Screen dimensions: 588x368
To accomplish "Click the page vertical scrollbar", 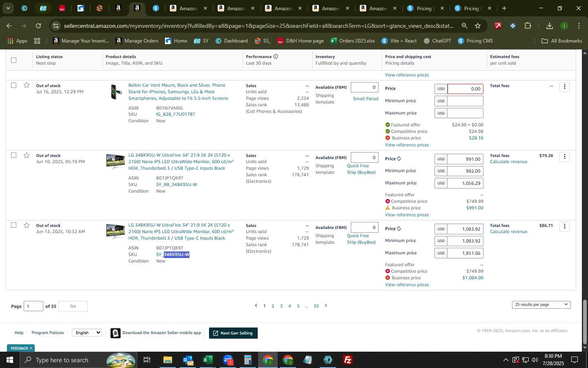I will 585,322.
